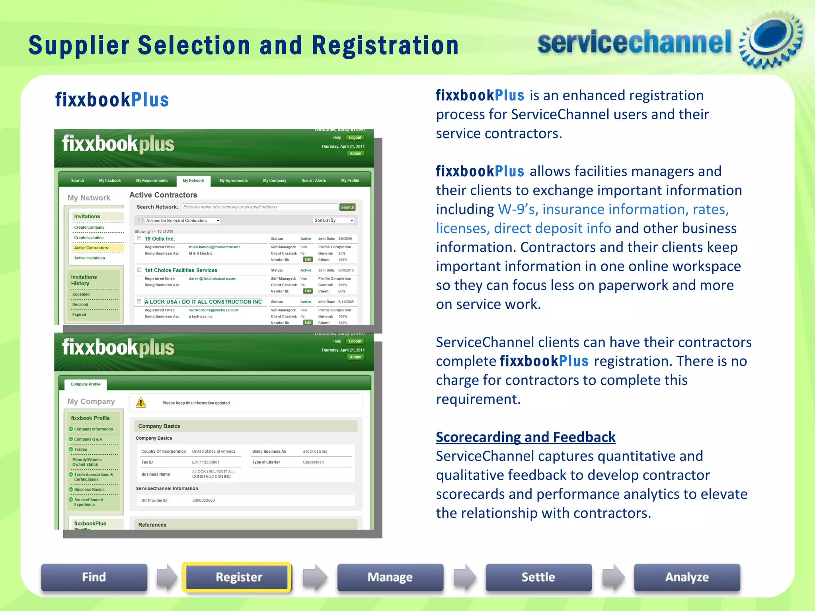Click green check icon beside Business Basics
Screen dimensions: 815x611
click(71, 489)
